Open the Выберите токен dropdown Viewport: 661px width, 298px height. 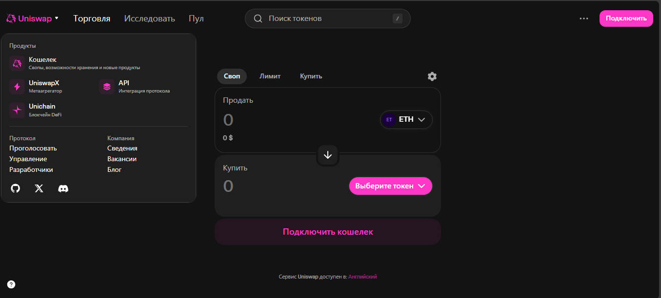coord(390,186)
